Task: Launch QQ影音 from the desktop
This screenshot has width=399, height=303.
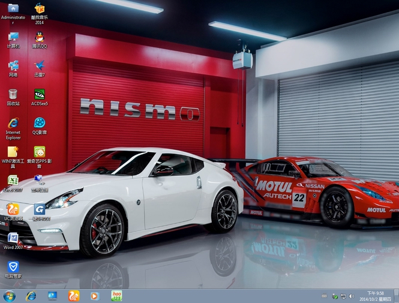Action: coord(40,126)
